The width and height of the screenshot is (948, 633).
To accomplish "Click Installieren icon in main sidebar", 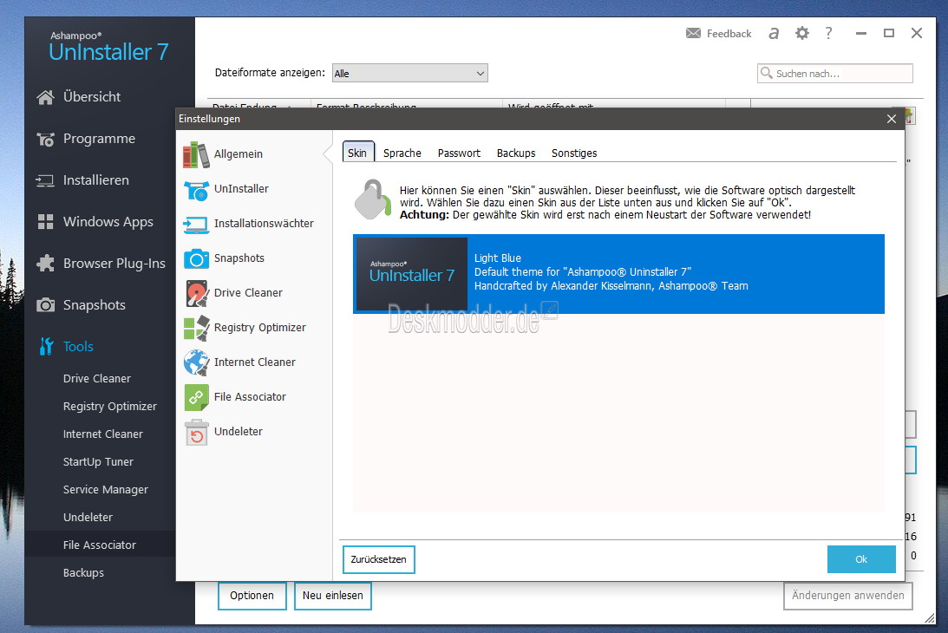I will click(x=45, y=180).
